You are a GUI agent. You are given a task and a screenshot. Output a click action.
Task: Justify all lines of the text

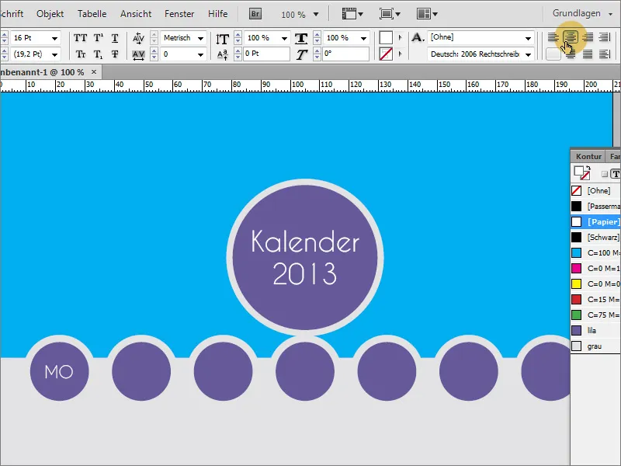pyautogui.click(x=588, y=54)
